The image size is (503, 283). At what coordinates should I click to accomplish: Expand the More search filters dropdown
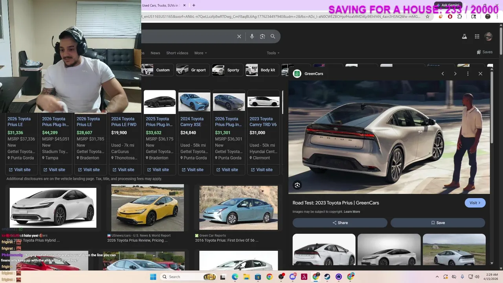click(200, 53)
